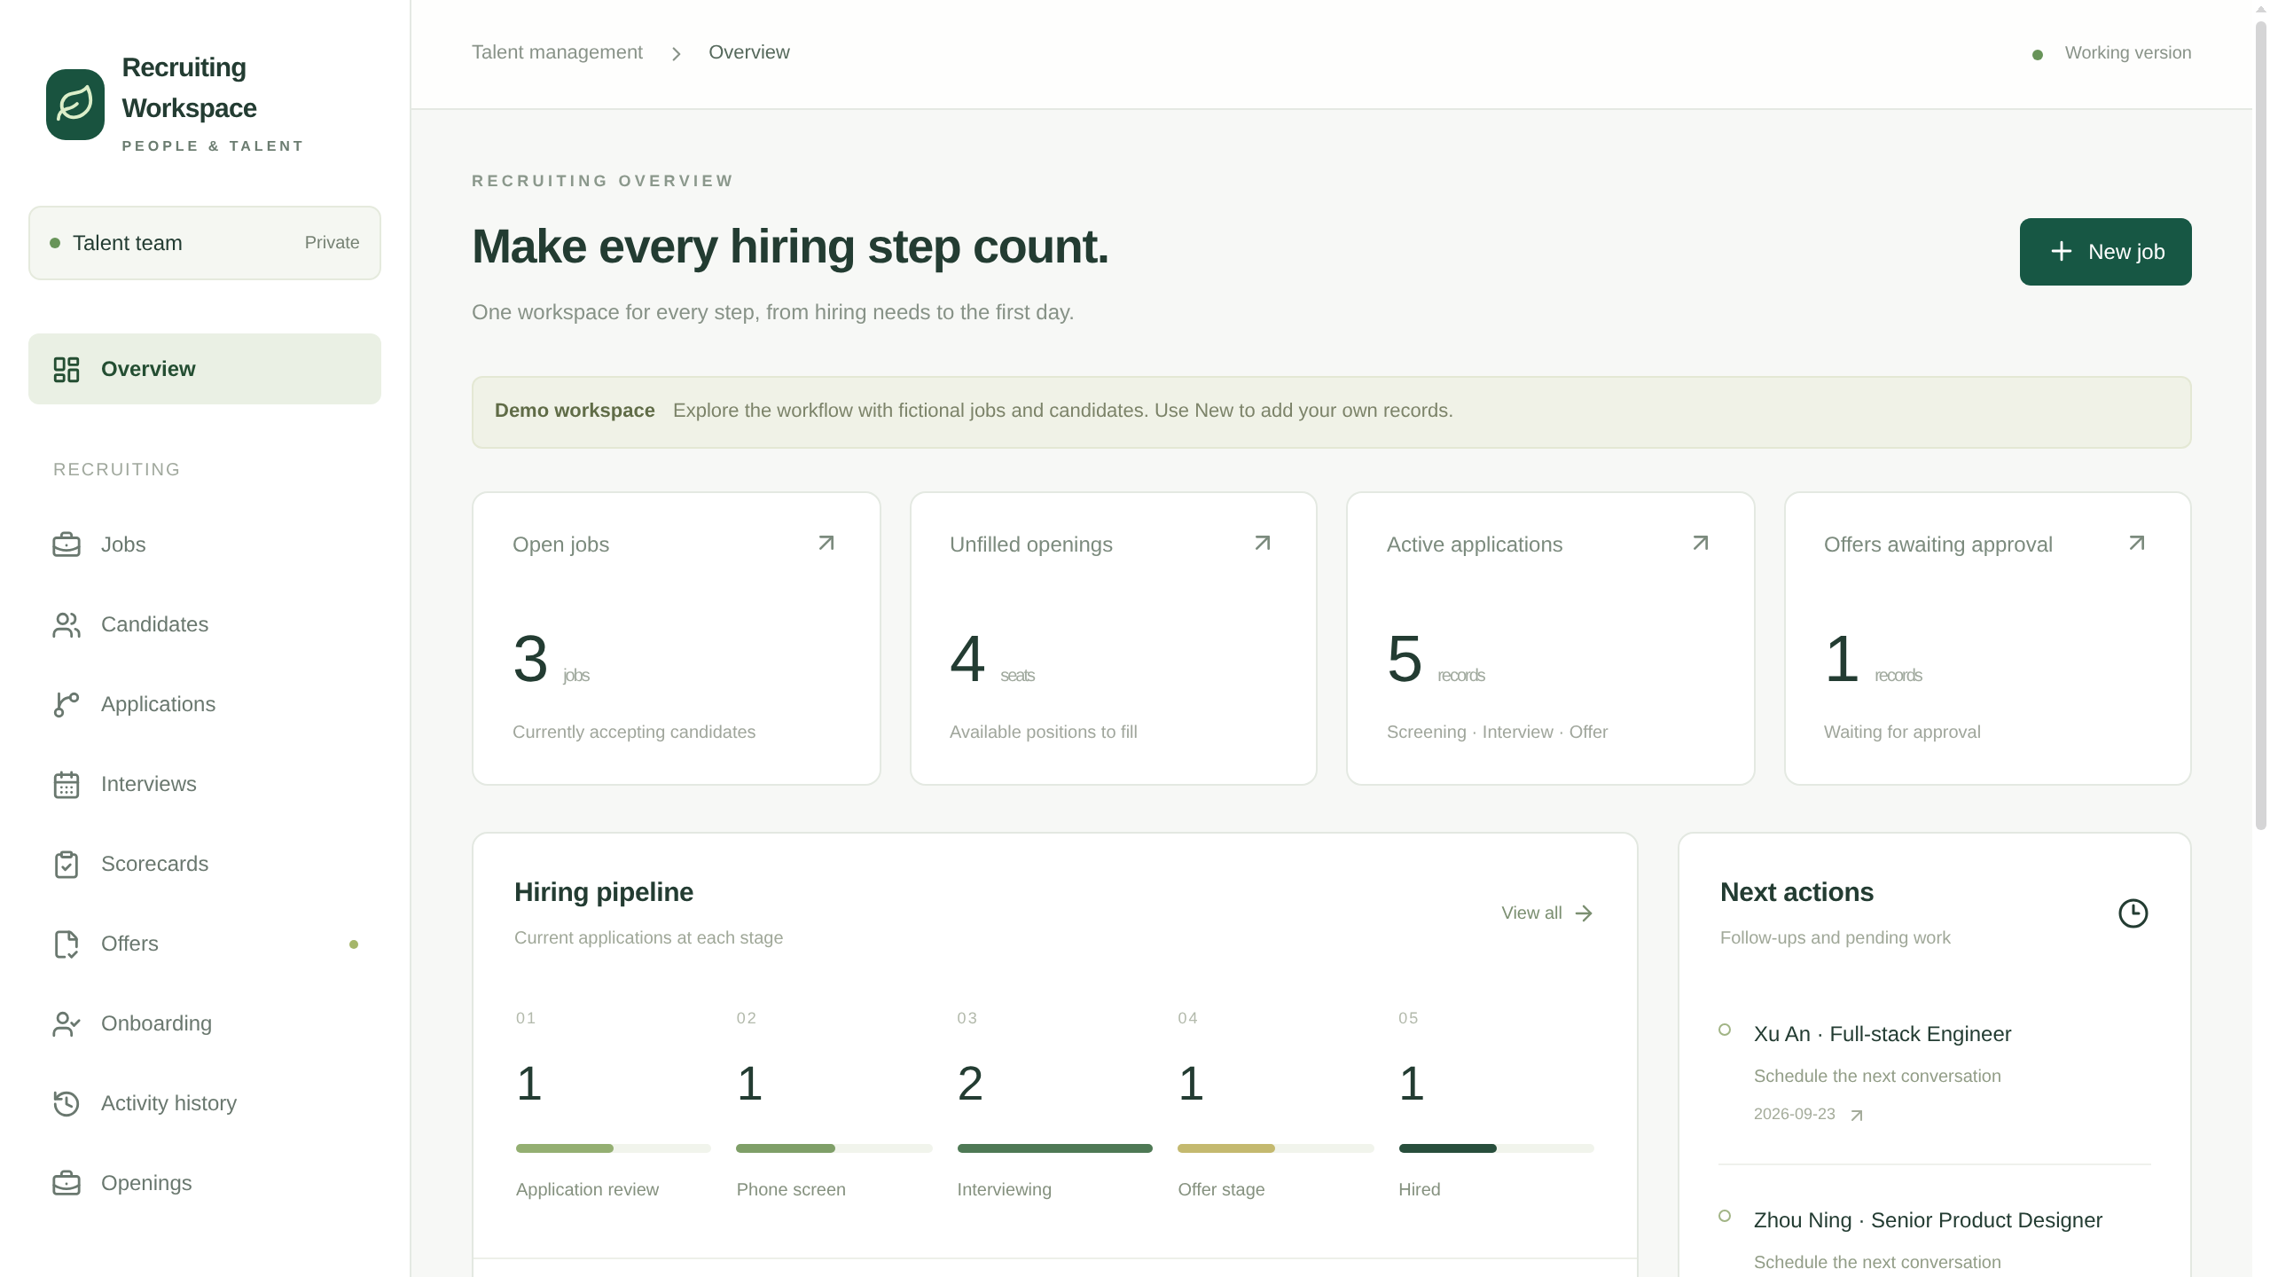Click the Application review progress bar

tap(614, 1148)
